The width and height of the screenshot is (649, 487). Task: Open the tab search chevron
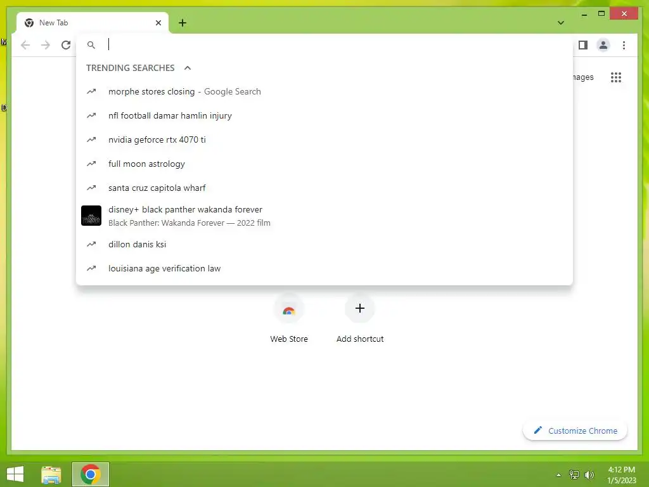561,23
